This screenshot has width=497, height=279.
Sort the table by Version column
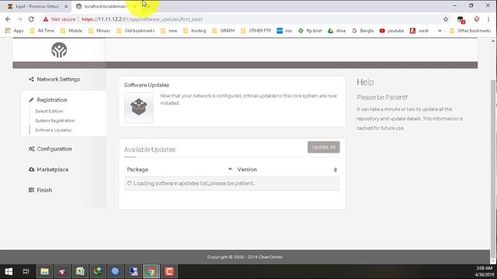pos(287,170)
